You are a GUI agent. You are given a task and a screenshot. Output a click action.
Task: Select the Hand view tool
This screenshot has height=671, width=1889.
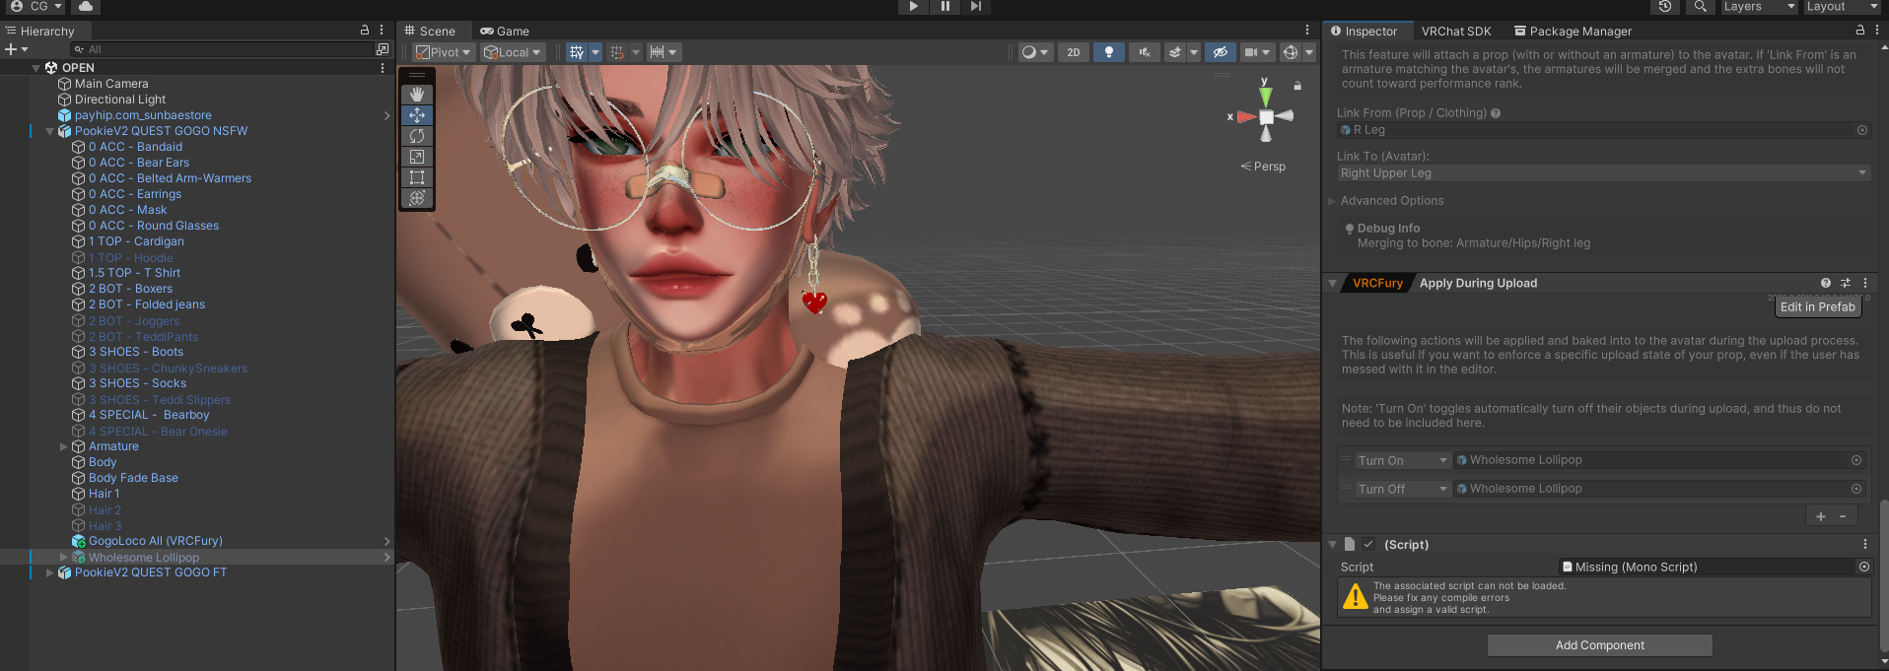click(x=417, y=95)
